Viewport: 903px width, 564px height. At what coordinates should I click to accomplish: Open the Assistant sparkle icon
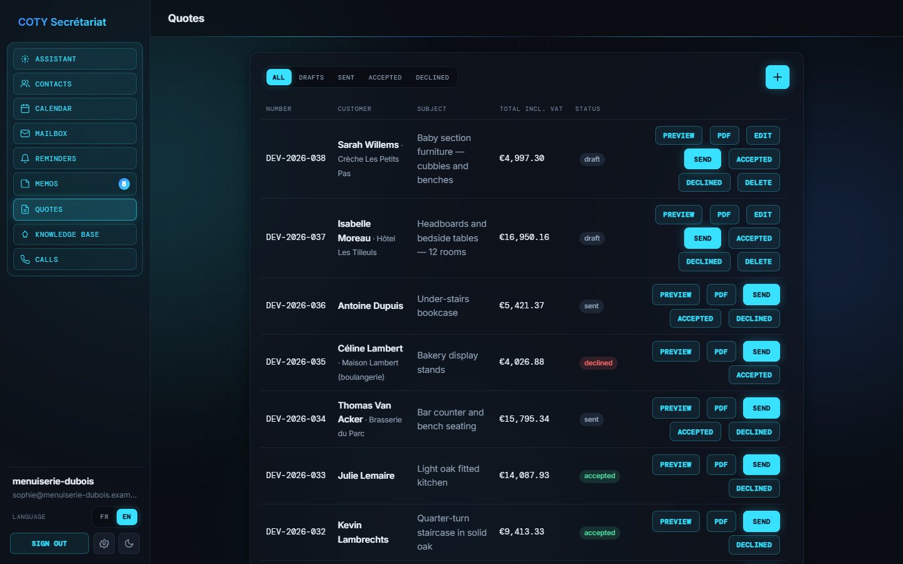click(25, 59)
